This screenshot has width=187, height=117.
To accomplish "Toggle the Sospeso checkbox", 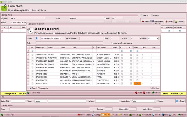I will point(152,15).
